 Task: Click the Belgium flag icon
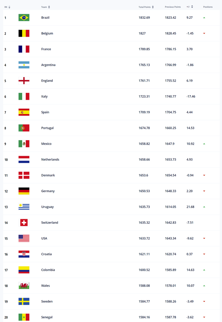click(x=24, y=33)
